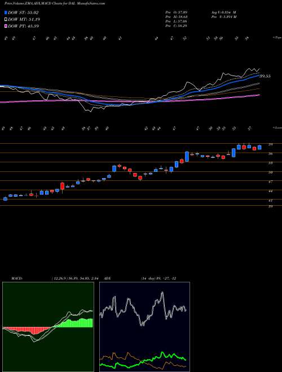Click the tall blue candle near 56 level
The width and height of the screenshot is (282, 372).
pyautogui.click(x=187, y=157)
